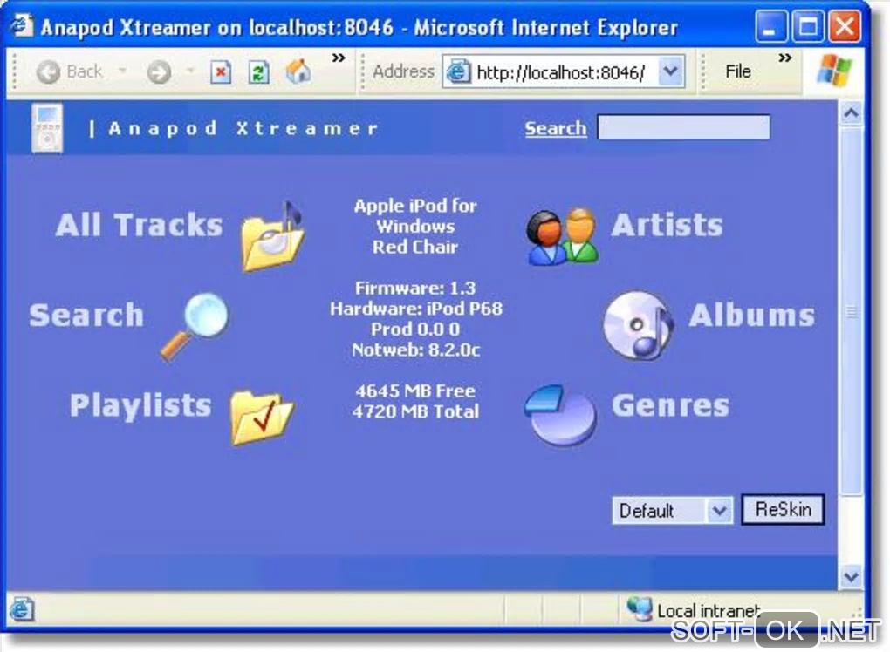890x652 pixels.
Task: Open the Playlists link
Action: [x=140, y=406]
